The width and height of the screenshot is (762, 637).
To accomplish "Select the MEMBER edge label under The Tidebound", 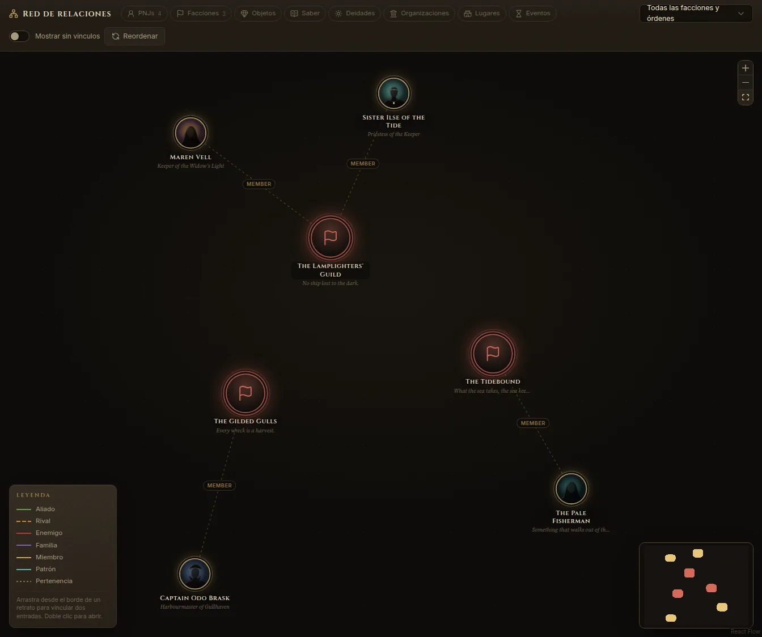I will click(x=533, y=423).
